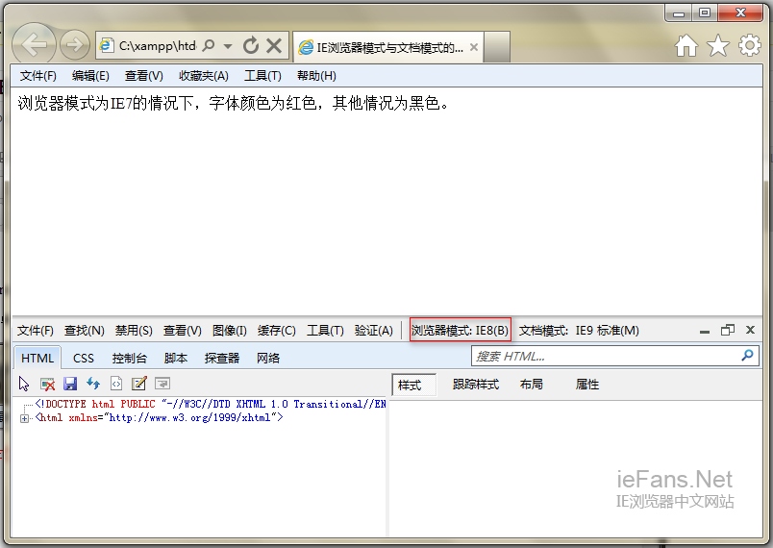The width and height of the screenshot is (773, 548).
Task: Close the IE浏览器模式与文档模式 tab
Action: [474, 47]
